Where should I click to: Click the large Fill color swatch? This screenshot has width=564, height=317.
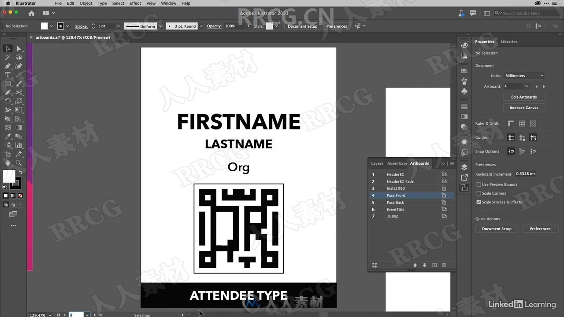pyautogui.click(x=9, y=176)
